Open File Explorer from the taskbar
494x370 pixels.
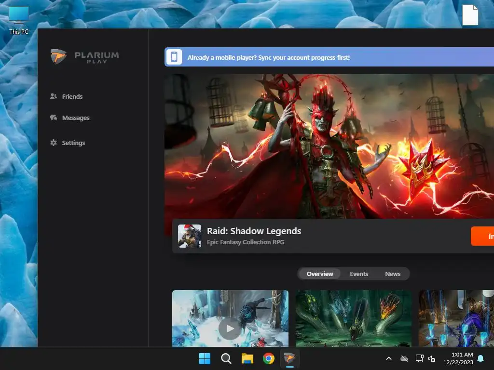pyautogui.click(x=247, y=358)
